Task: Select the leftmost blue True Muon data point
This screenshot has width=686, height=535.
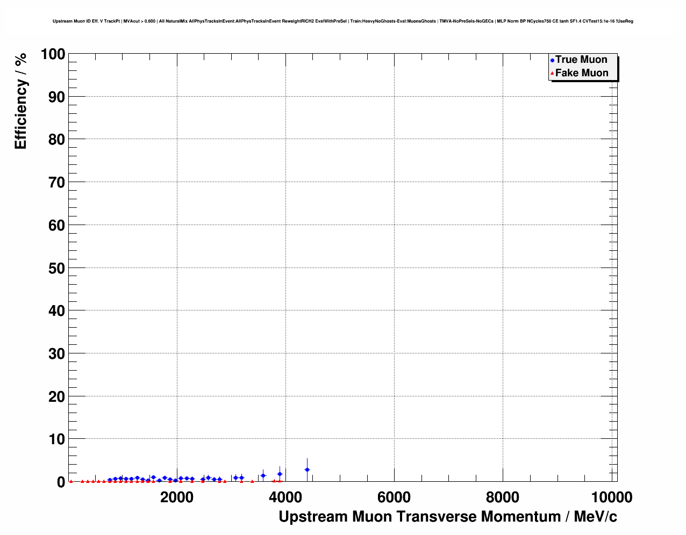Action: tap(110, 480)
